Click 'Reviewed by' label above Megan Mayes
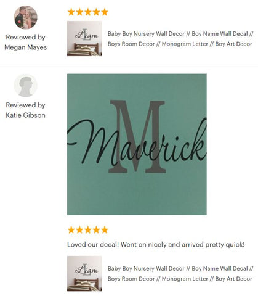The height and width of the screenshot is (296, 258). (x=26, y=37)
